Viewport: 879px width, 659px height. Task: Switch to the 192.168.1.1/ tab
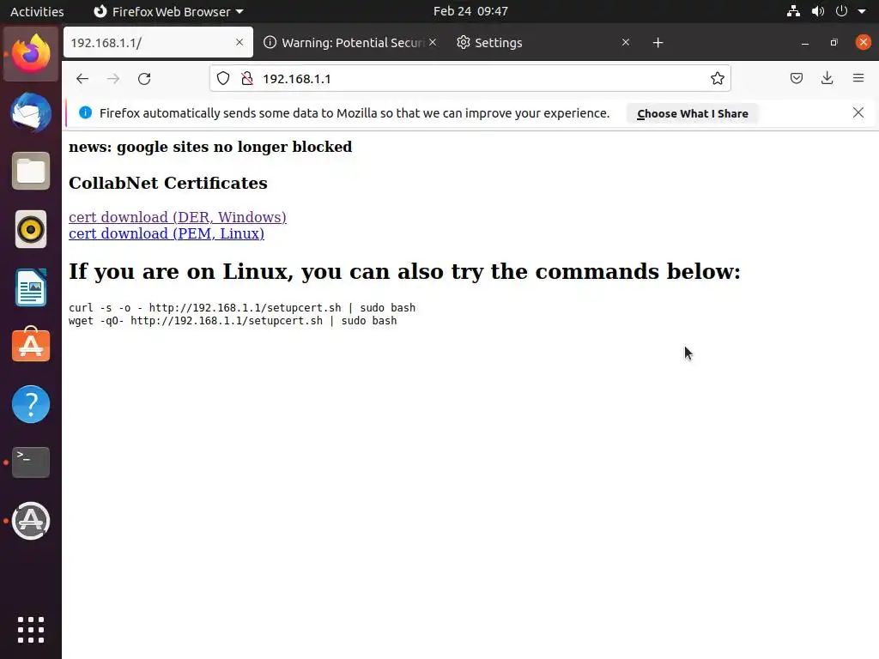(158, 43)
